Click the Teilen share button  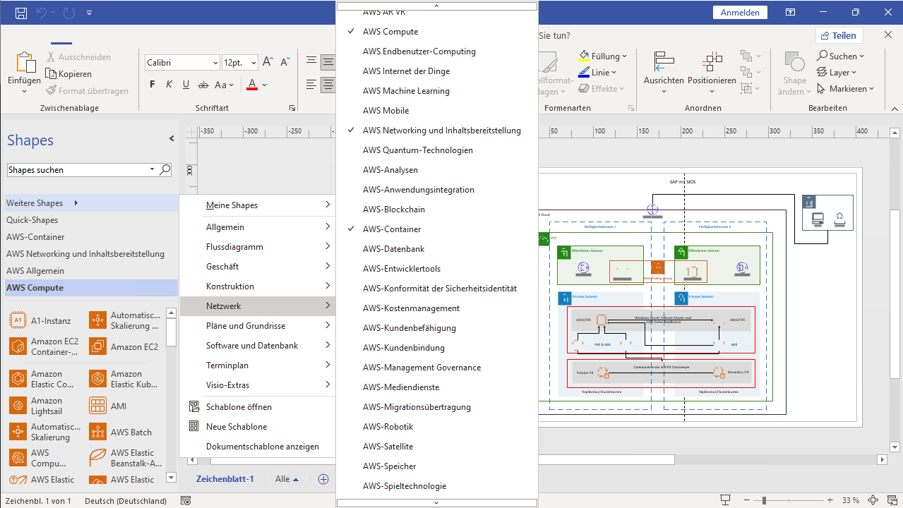click(x=839, y=35)
